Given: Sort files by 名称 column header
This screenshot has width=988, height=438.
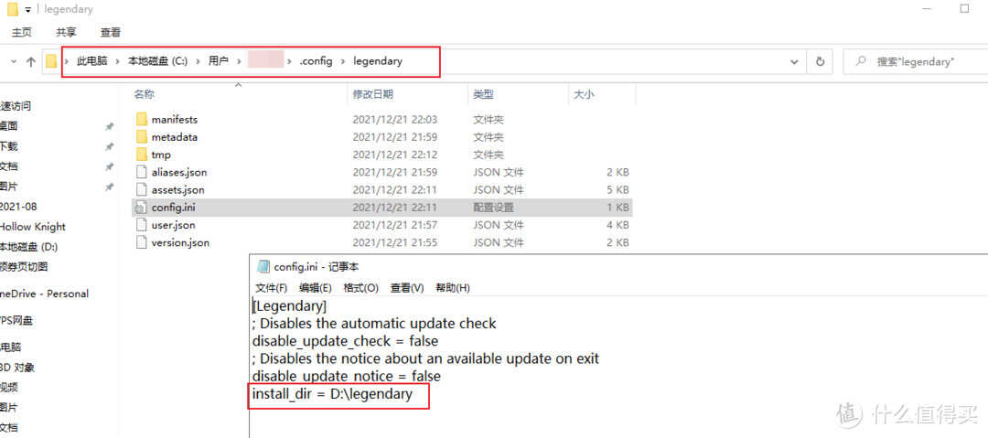Looking at the screenshot, I should [x=144, y=94].
